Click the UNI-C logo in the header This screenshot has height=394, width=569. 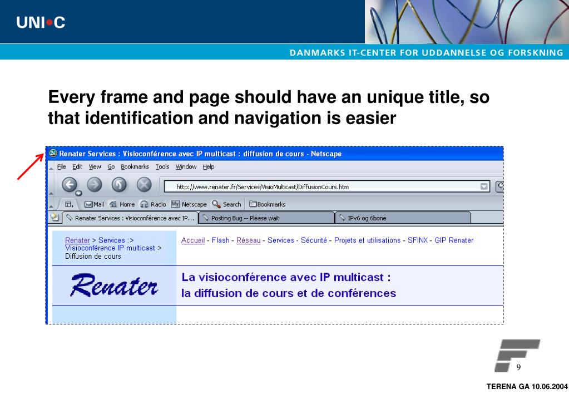[41, 22]
